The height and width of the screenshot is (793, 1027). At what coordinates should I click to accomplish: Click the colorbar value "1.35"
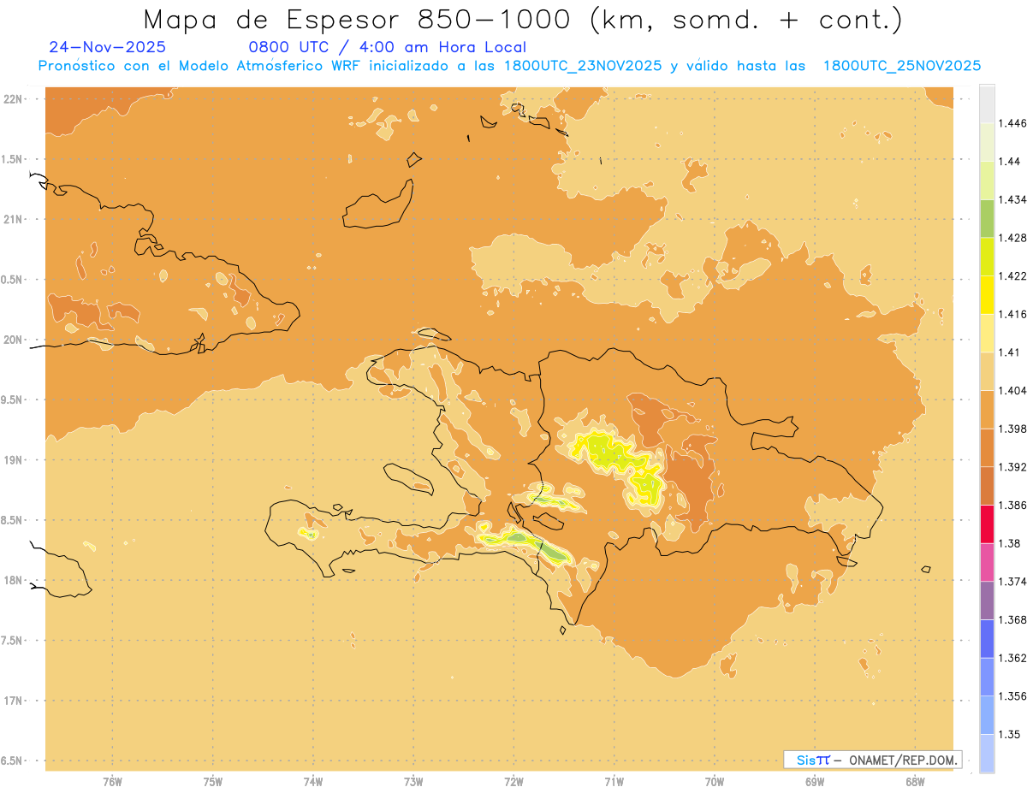(1011, 734)
